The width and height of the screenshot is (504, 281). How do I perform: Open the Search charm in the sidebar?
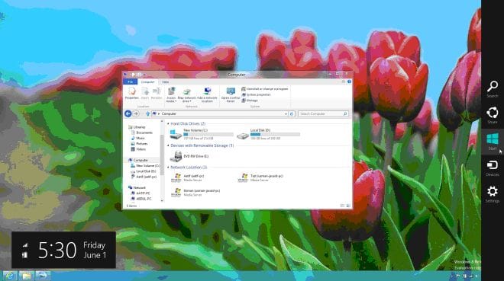tap(492, 89)
